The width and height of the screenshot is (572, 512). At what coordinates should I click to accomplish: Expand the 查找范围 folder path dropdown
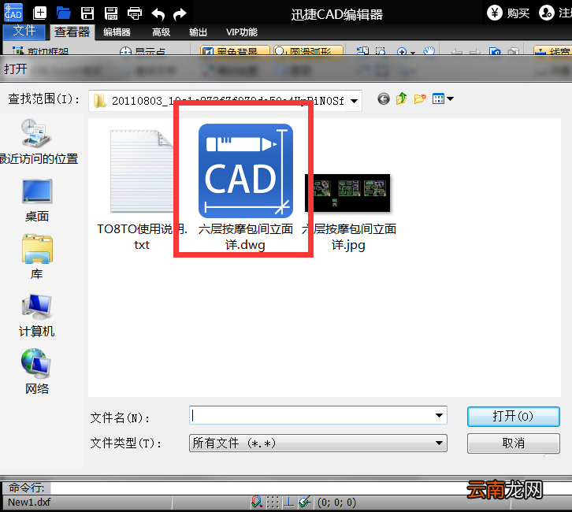[354, 101]
